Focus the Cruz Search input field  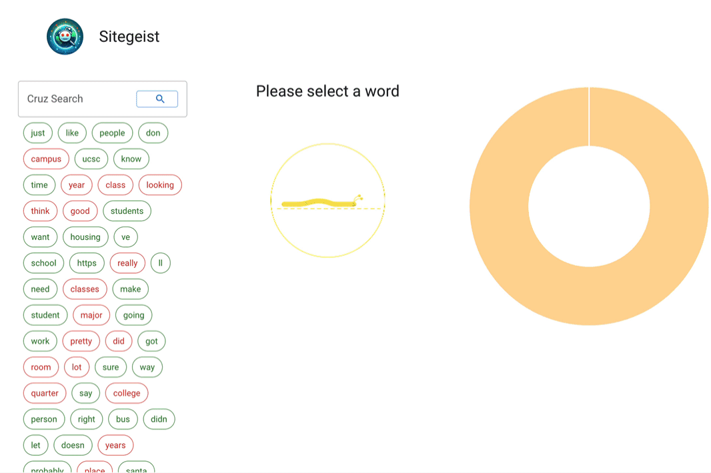(x=78, y=99)
